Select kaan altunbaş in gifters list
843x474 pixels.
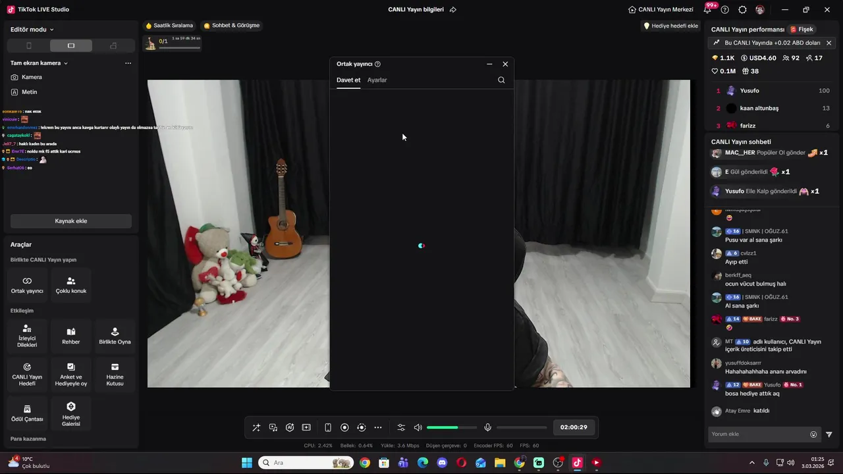pos(771,108)
